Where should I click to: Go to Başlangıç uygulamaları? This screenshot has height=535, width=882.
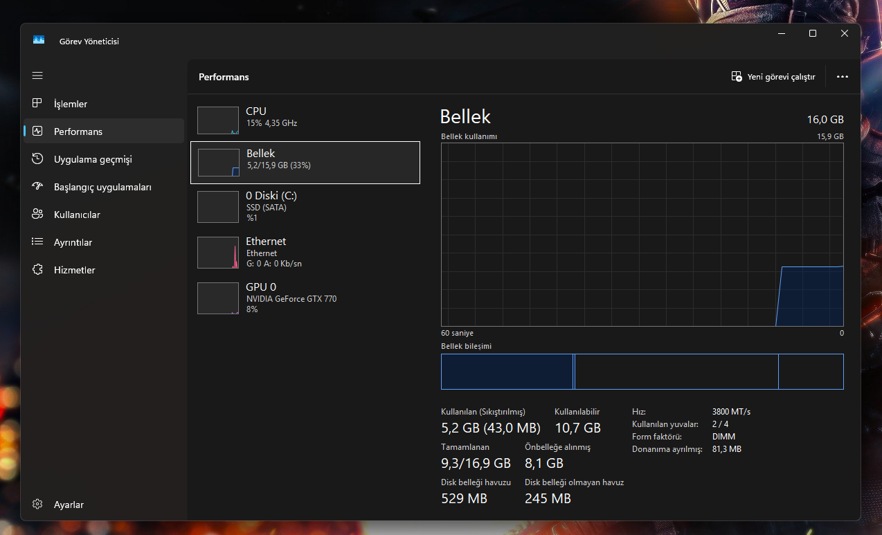(104, 187)
